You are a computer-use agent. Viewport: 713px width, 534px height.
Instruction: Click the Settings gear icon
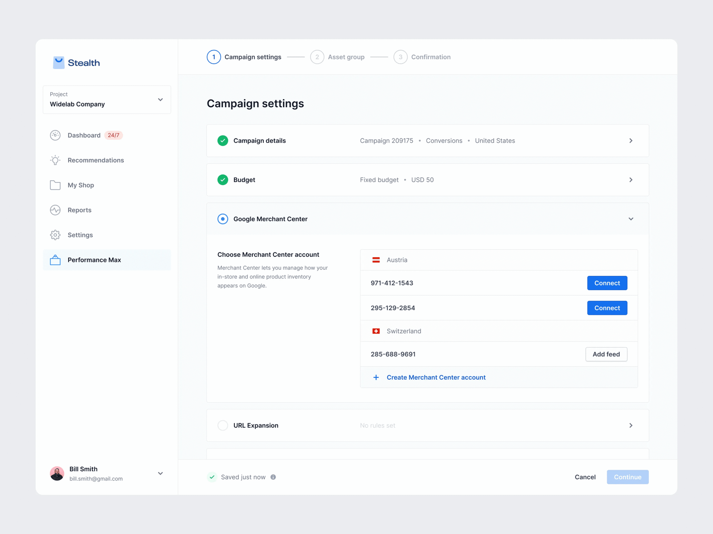click(55, 235)
